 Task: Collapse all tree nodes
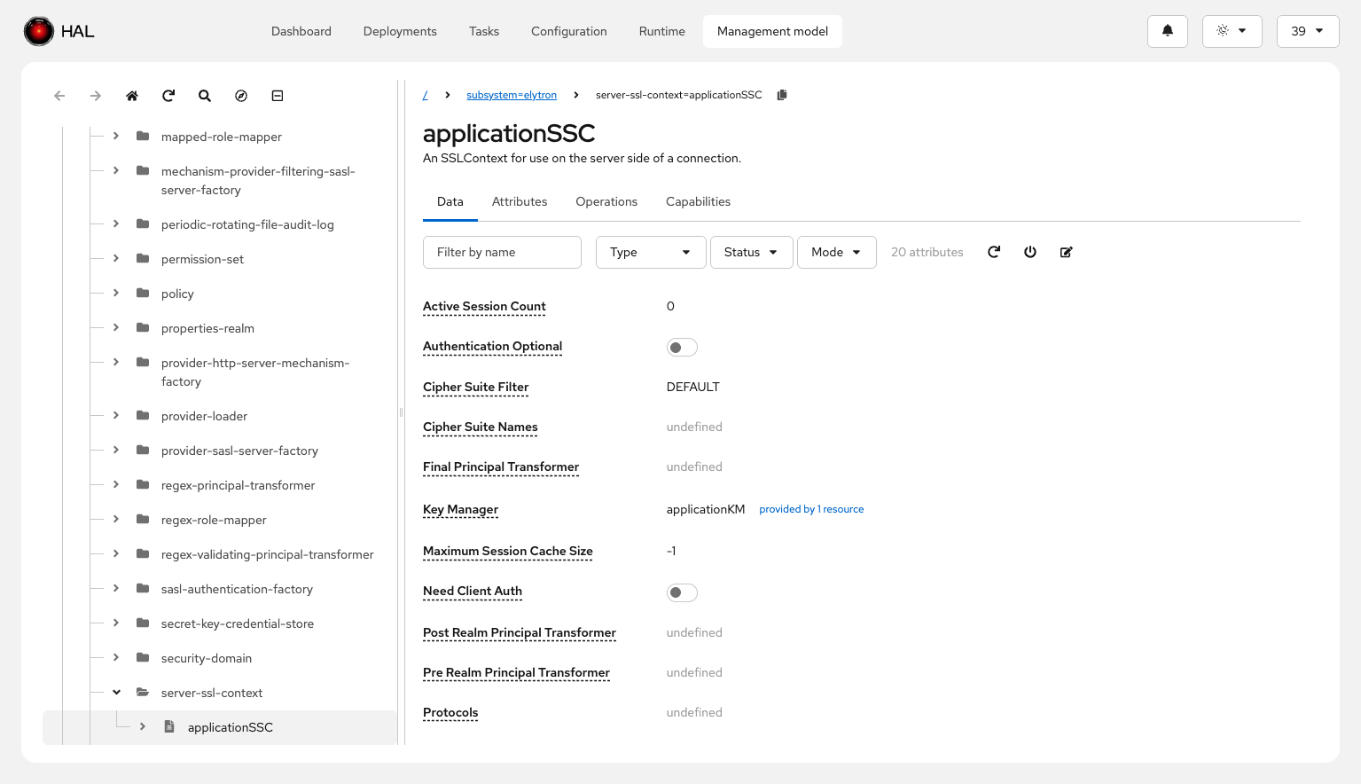[278, 96]
